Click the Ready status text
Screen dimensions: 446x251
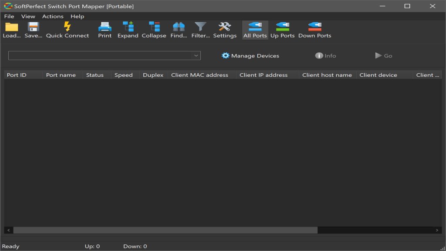point(10,246)
